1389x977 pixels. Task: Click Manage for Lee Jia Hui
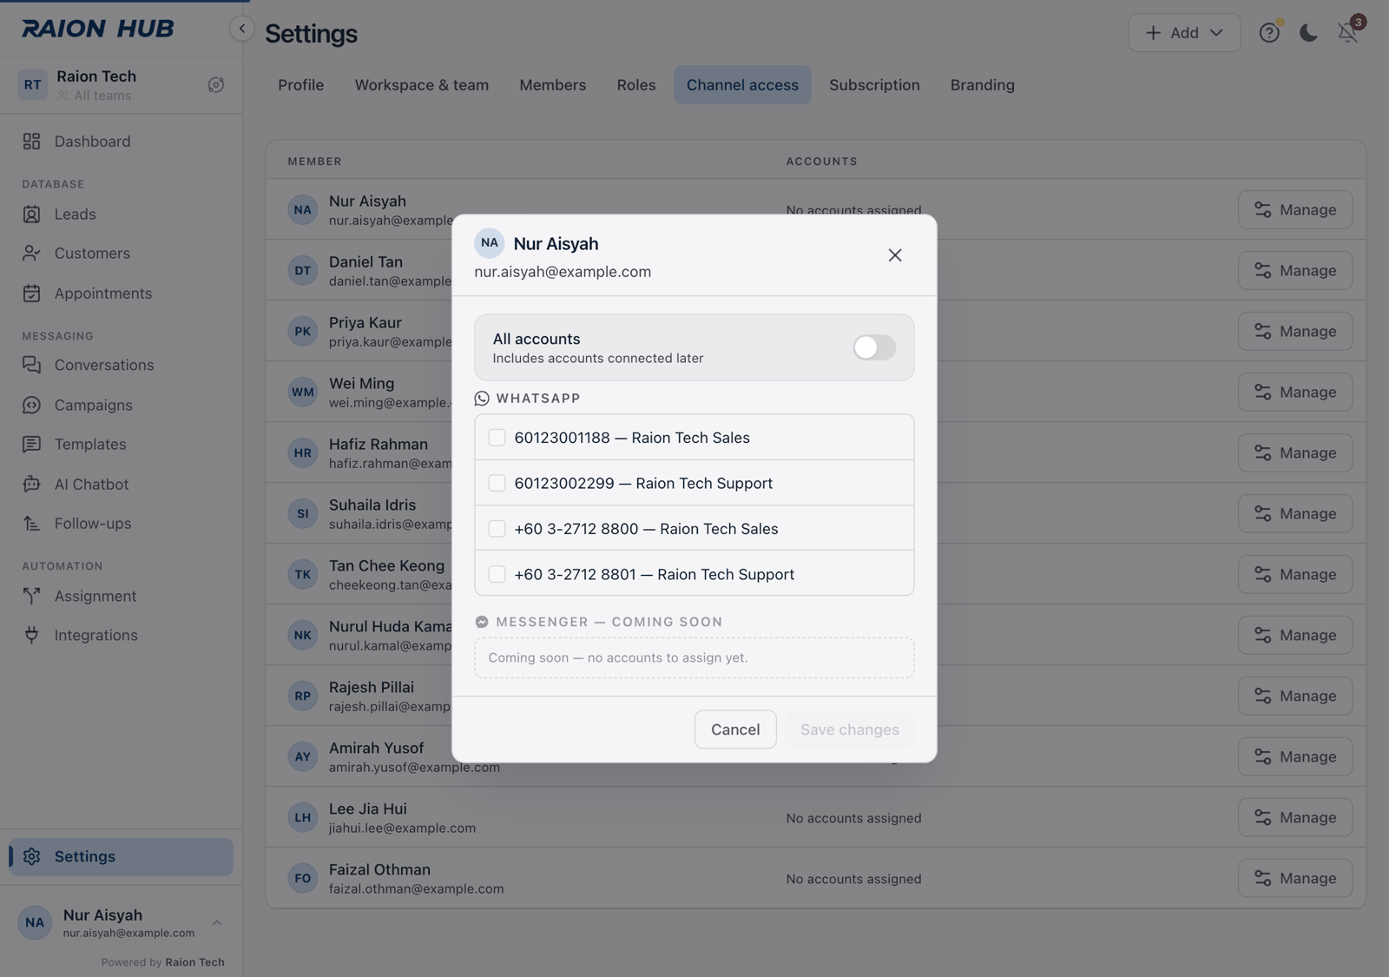(1295, 818)
